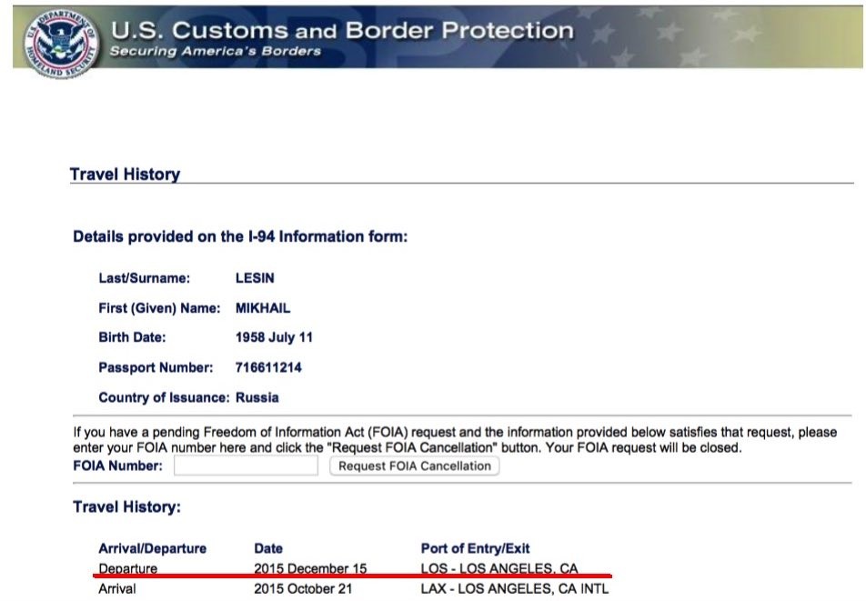
Task: Click the Country of Issuance value Russia
Action: [x=257, y=398]
